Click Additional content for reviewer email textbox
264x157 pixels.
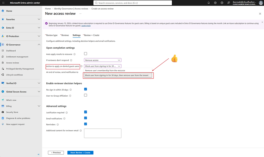coord(103,133)
